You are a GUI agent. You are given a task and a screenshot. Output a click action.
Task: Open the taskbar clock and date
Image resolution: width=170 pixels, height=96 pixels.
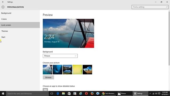point(165,94)
